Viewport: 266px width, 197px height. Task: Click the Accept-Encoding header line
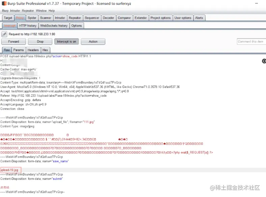point(21,100)
